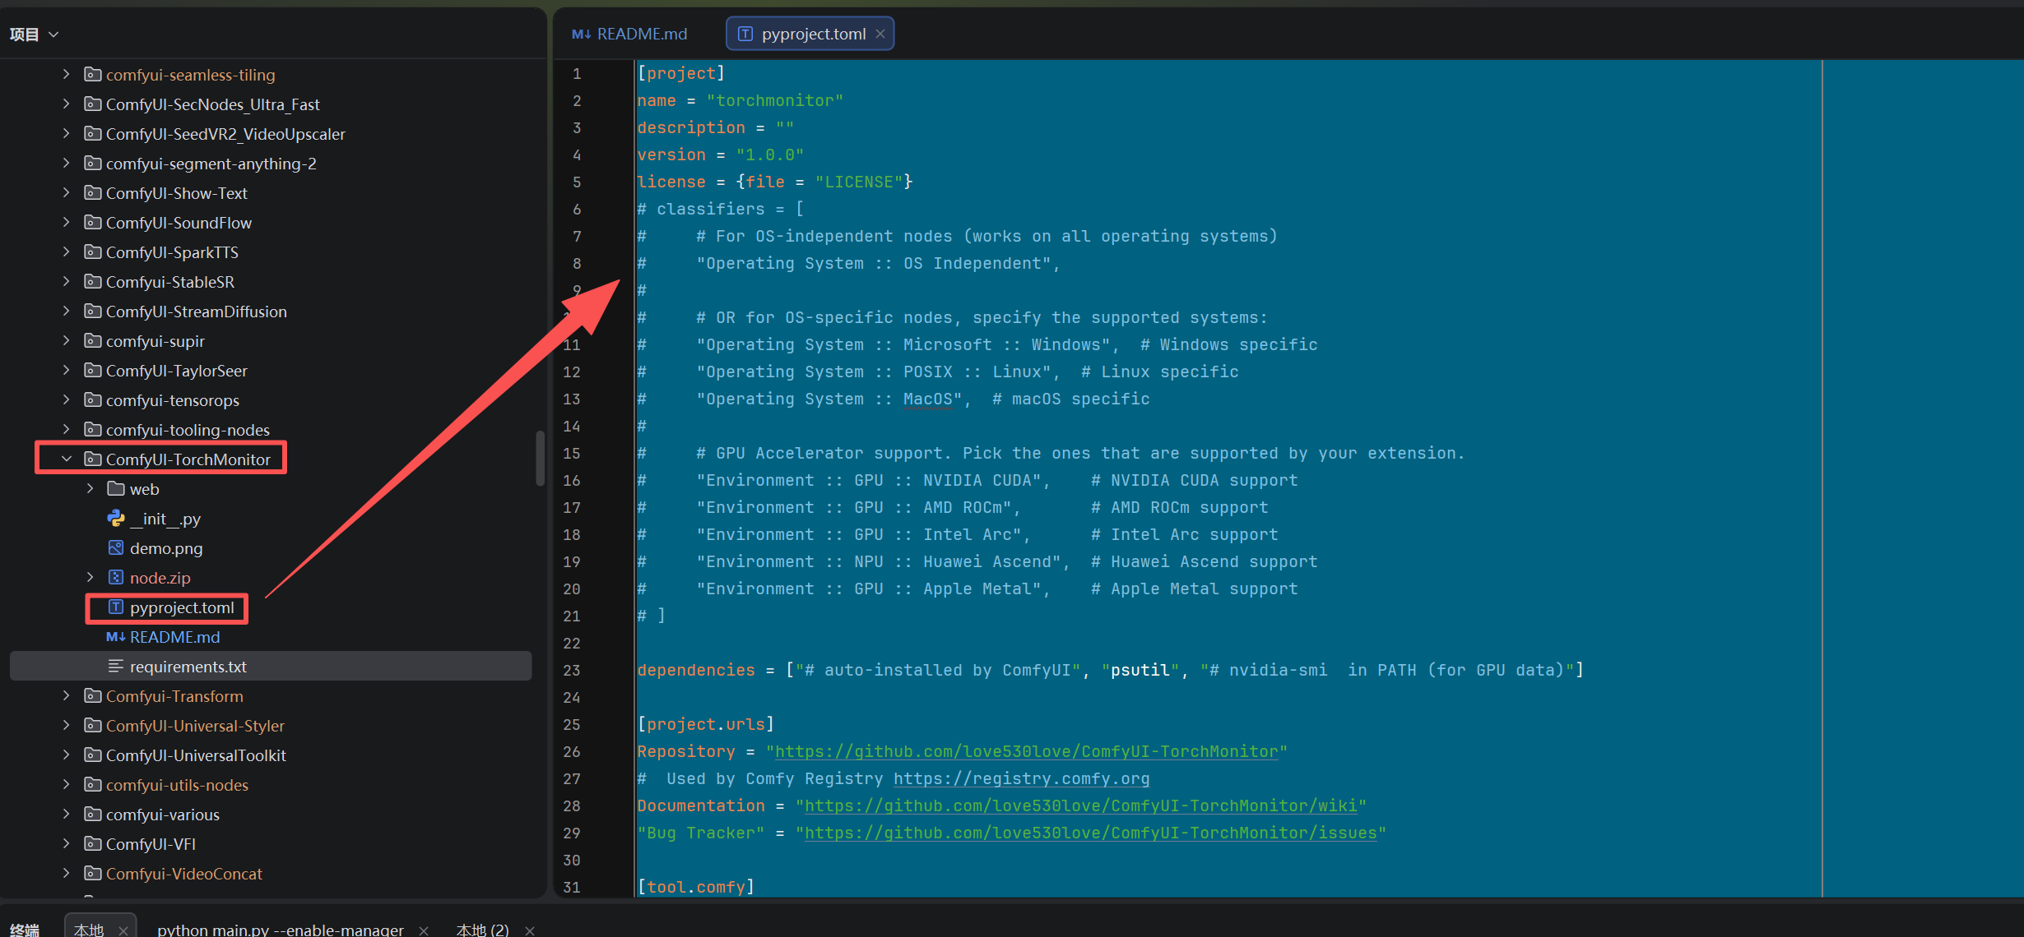This screenshot has width=2024, height=937.
Task: Click the README.md markdown icon in tree
Action: tap(116, 637)
